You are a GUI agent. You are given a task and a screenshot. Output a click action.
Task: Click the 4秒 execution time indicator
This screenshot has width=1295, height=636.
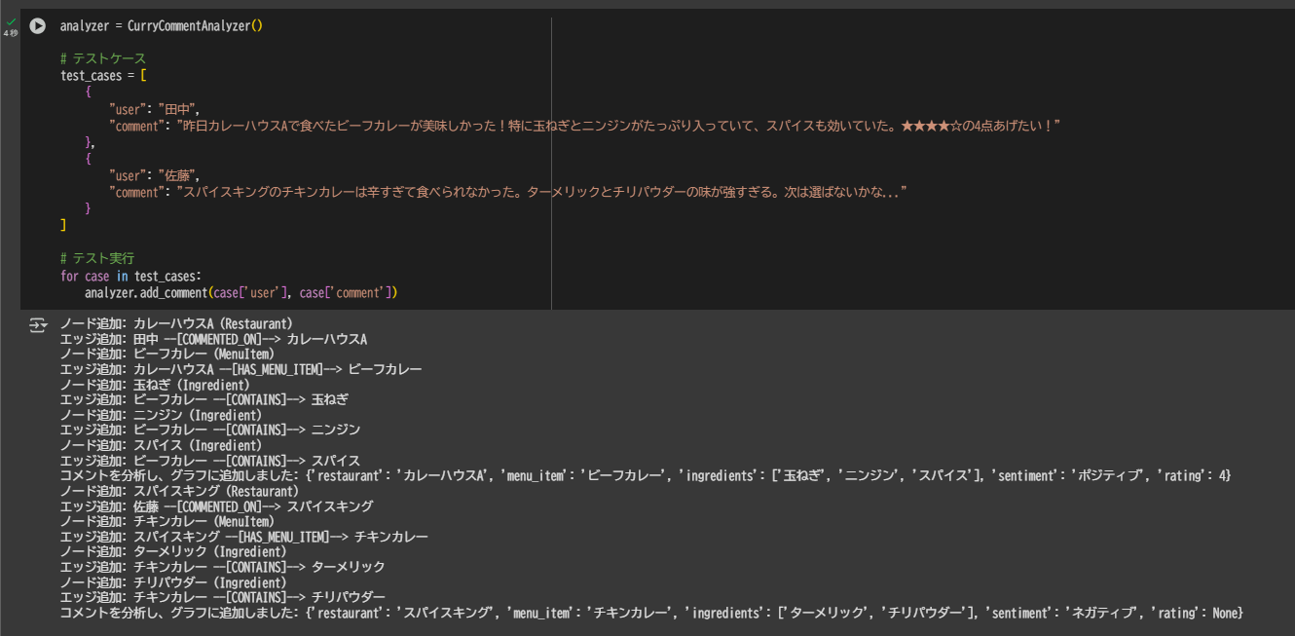[x=10, y=33]
